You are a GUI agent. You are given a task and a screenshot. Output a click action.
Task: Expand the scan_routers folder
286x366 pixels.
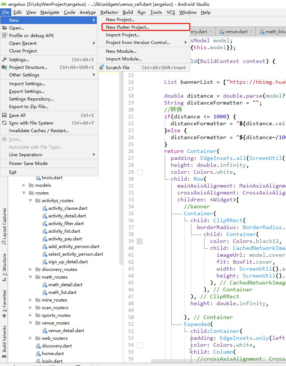(x=30, y=308)
